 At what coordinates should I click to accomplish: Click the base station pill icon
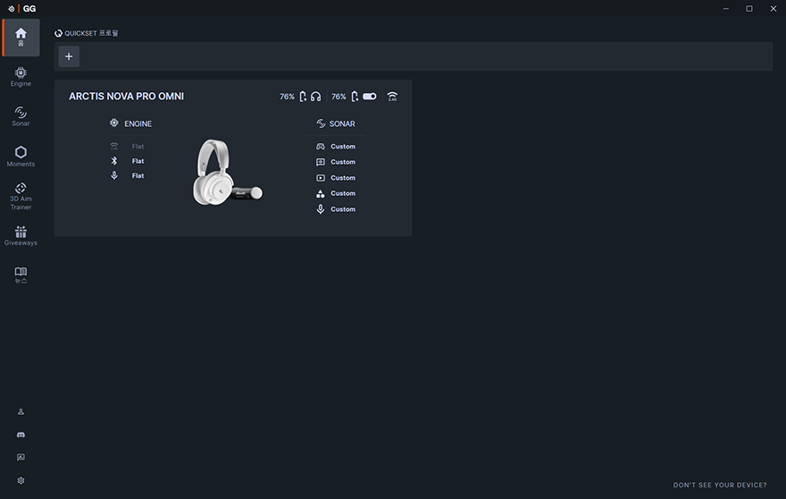(x=370, y=97)
